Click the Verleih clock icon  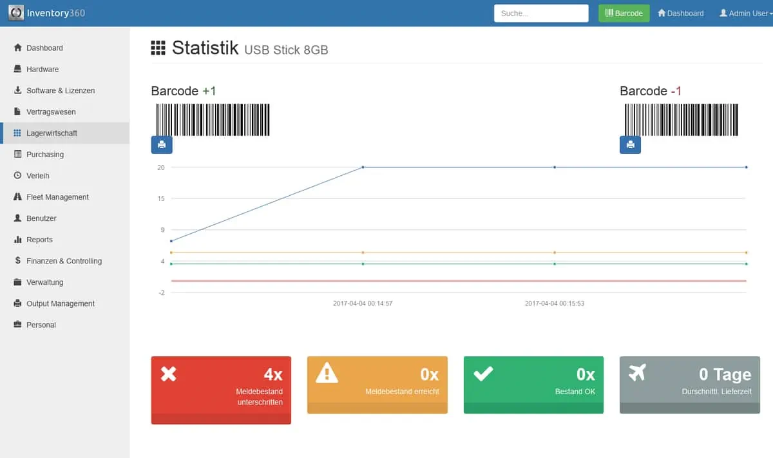(17, 176)
